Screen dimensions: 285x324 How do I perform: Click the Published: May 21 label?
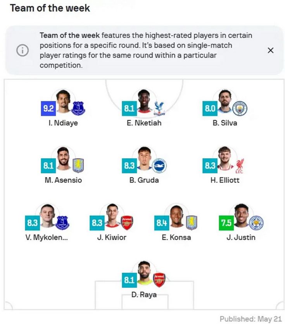[x=250, y=319]
